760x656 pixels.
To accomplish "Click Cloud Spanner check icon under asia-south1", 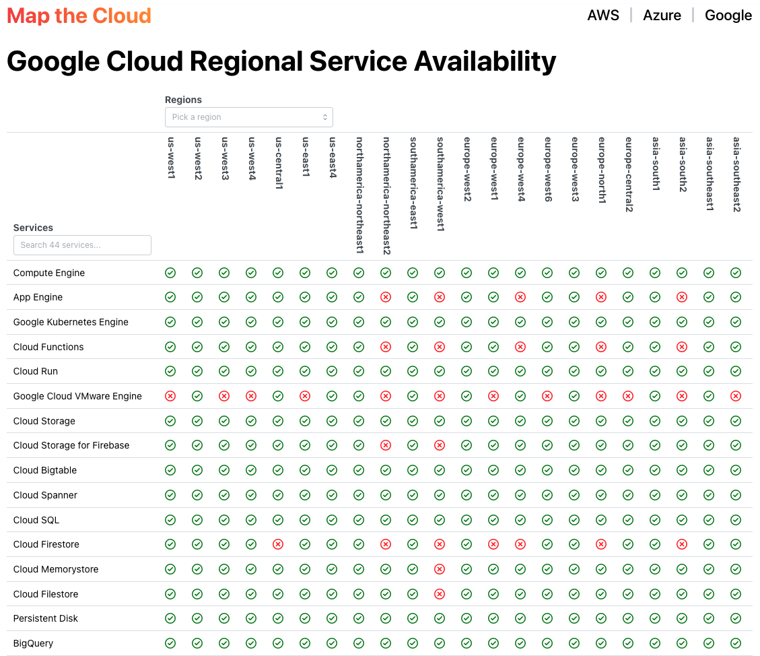I will pyautogui.click(x=655, y=495).
